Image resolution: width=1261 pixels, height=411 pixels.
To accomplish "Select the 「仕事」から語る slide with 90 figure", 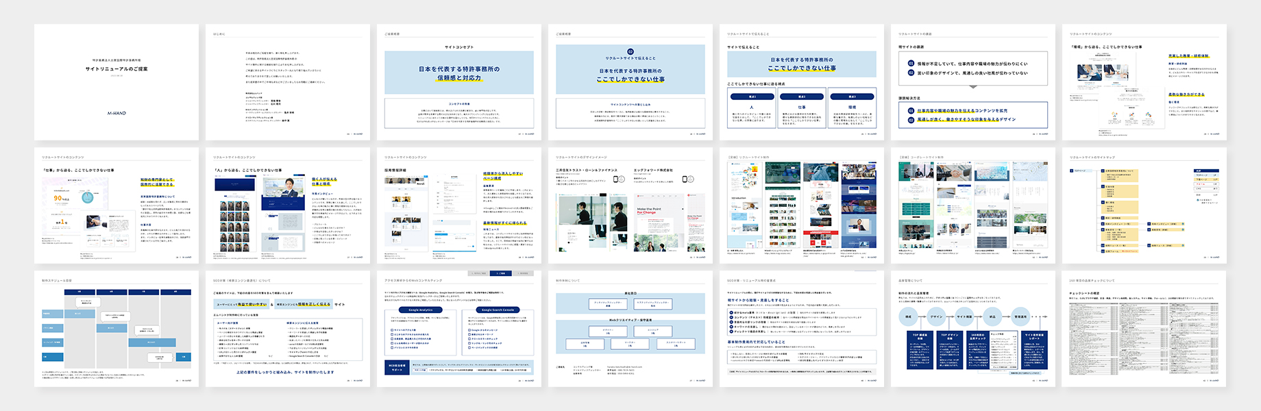I will click(x=117, y=206).
